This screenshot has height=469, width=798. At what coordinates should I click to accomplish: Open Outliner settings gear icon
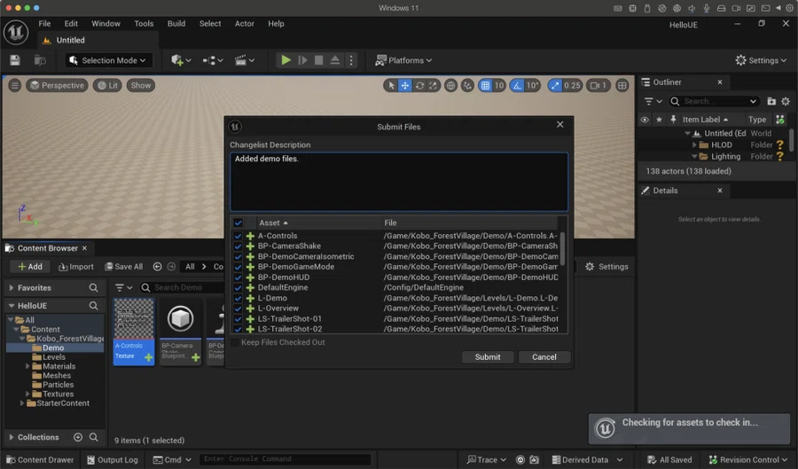[x=786, y=101]
